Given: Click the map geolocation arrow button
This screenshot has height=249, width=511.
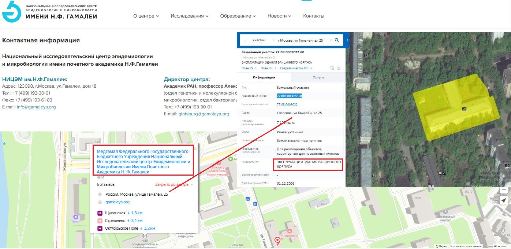Looking at the screenshot, I should (x=504, y=200).
